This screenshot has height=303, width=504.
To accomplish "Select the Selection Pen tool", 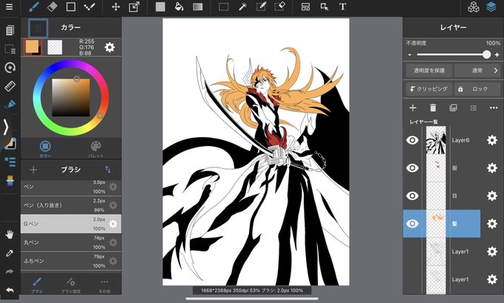I will tap(261, 7).
